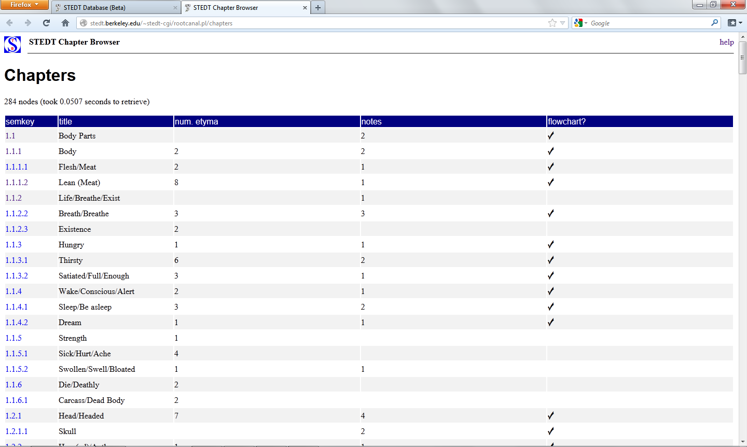747x447 pixels.
Task: Open the help link
Action: pyautogui.click(x=726, y=42)
